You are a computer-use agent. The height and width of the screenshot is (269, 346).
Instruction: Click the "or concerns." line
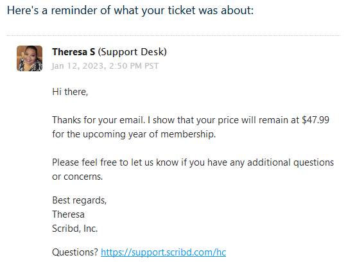pos(78,177)
